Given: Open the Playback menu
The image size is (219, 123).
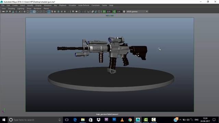Looking at the screenshot, I should coord(63,5).
